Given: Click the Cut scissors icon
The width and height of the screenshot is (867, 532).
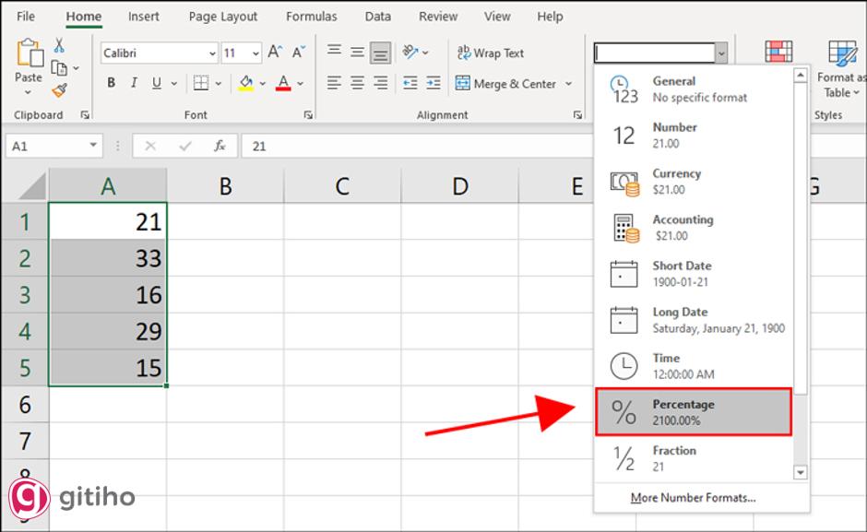Looking at the screenshot, I should (x=59, y=45).
